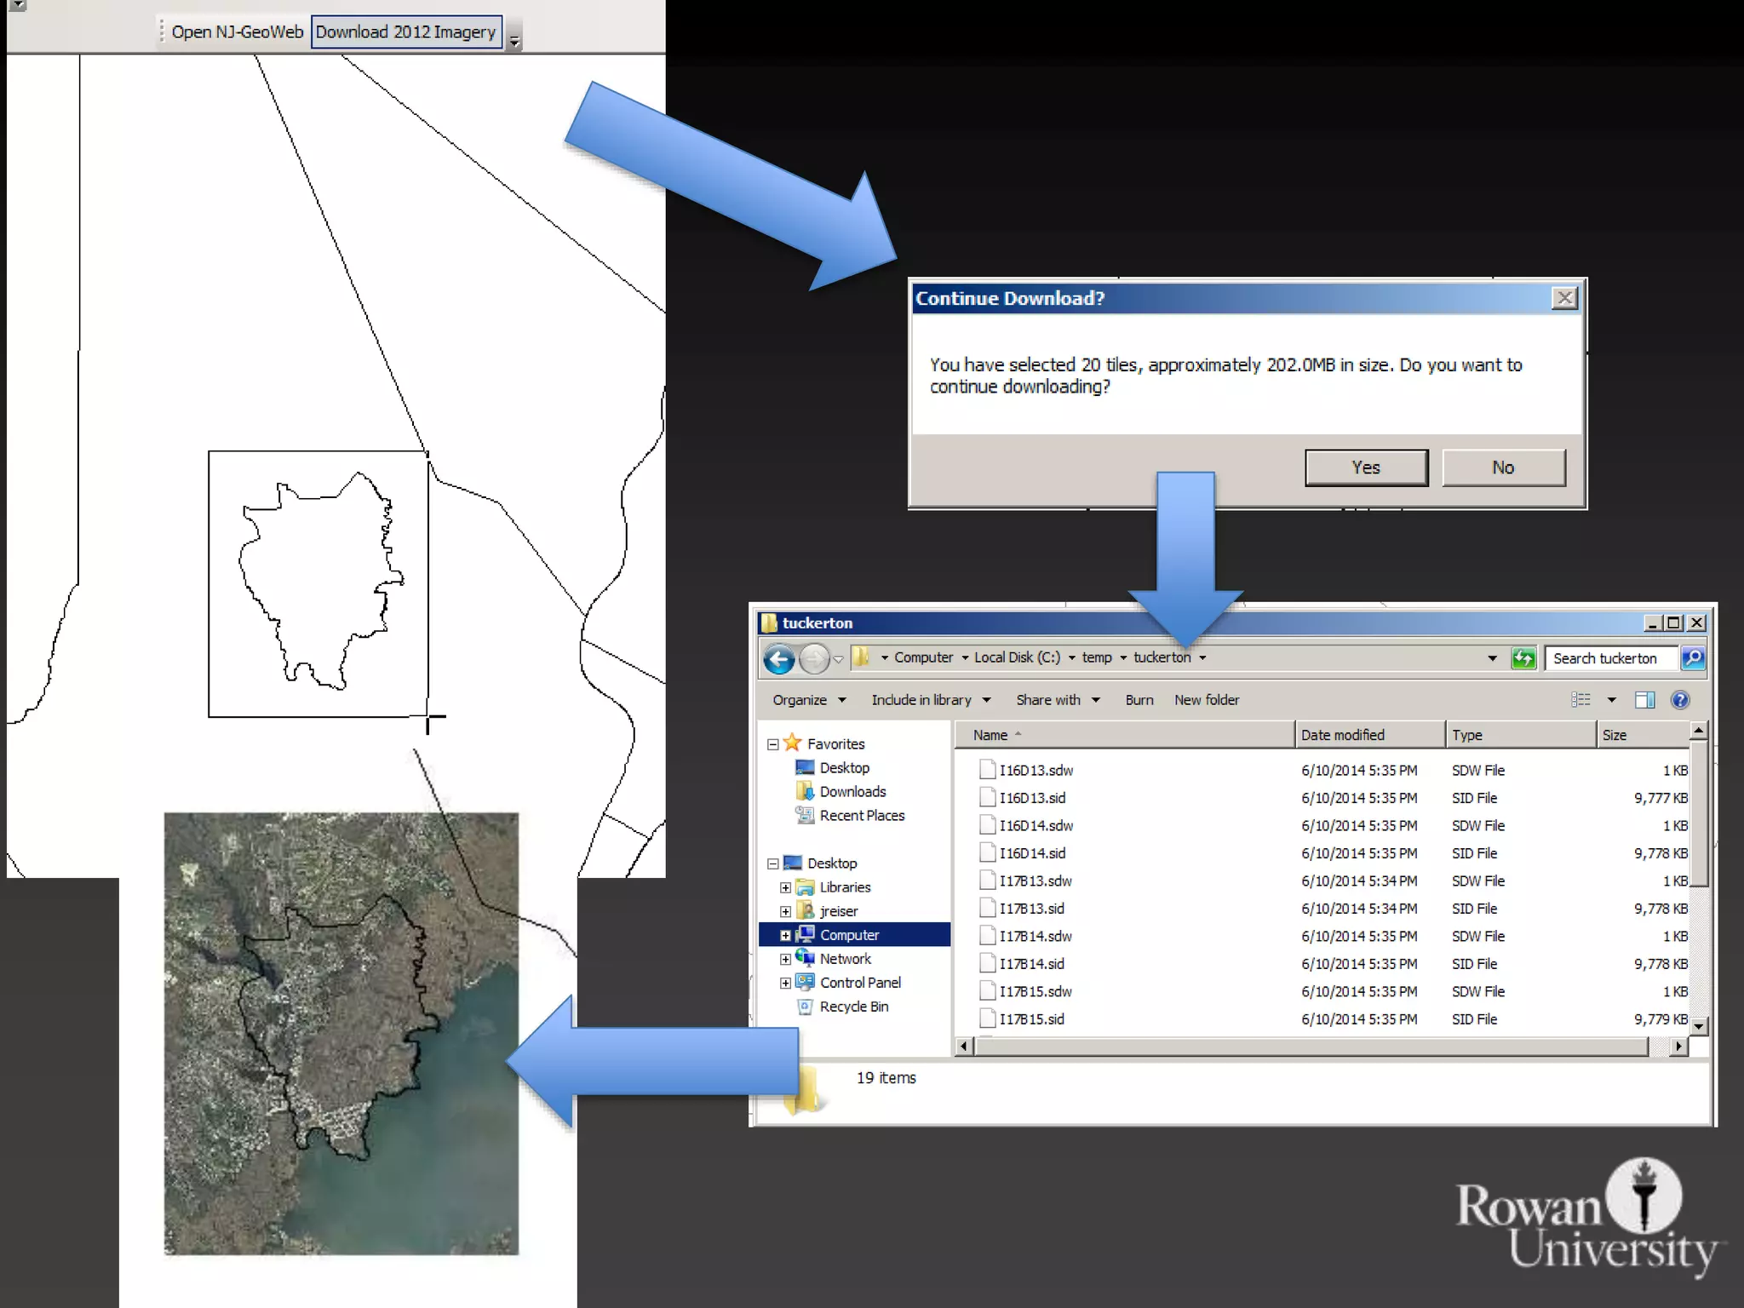Open the Help question mark icon
The width and height of the screenshot is (1744, 1308).
point(1679,700)
